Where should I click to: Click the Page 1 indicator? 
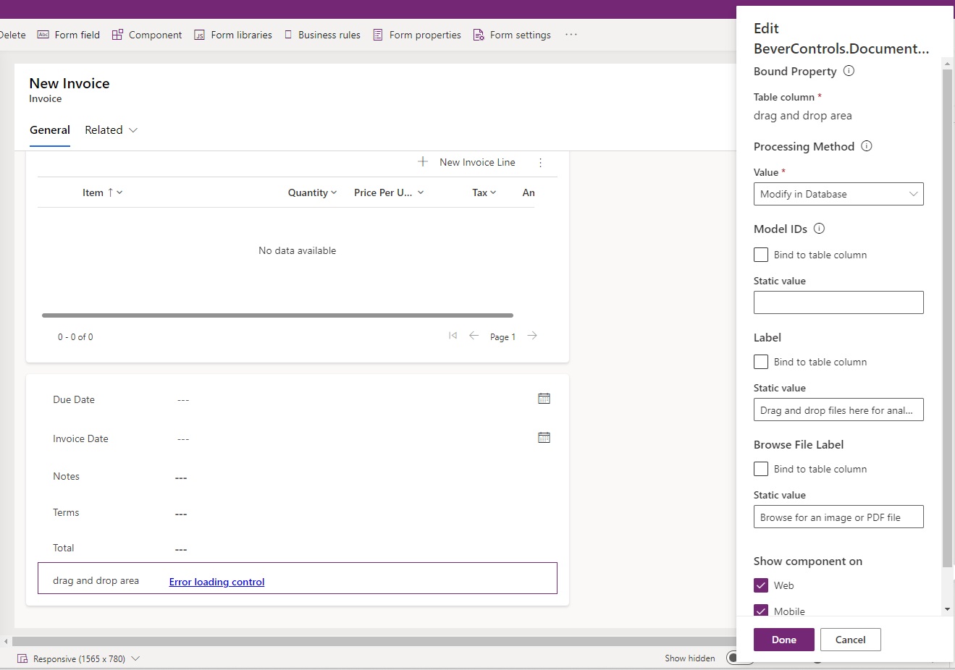pos(502,337)
